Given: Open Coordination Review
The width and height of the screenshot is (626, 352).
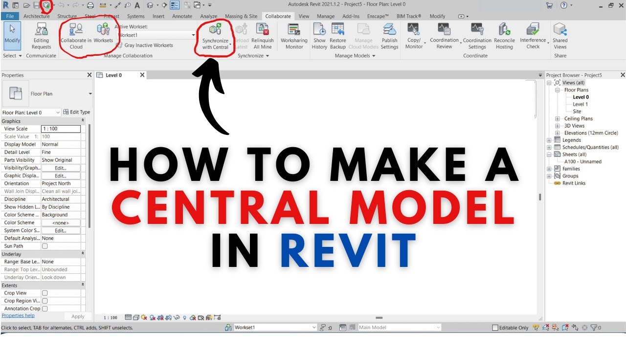Looking at the screenshot, I should pyautogui.click(x=444, y=36).
